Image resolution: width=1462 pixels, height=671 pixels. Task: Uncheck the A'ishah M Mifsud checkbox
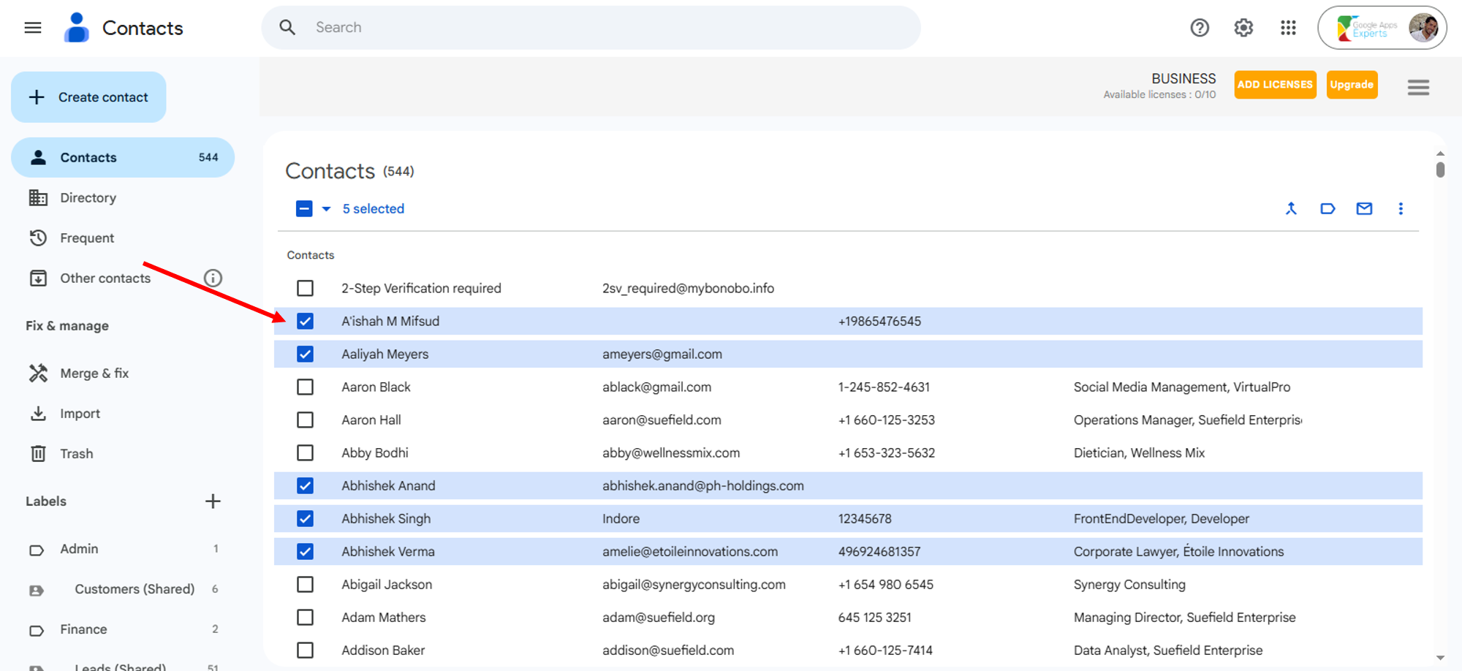pyautogui.click(x=305, y=322)
